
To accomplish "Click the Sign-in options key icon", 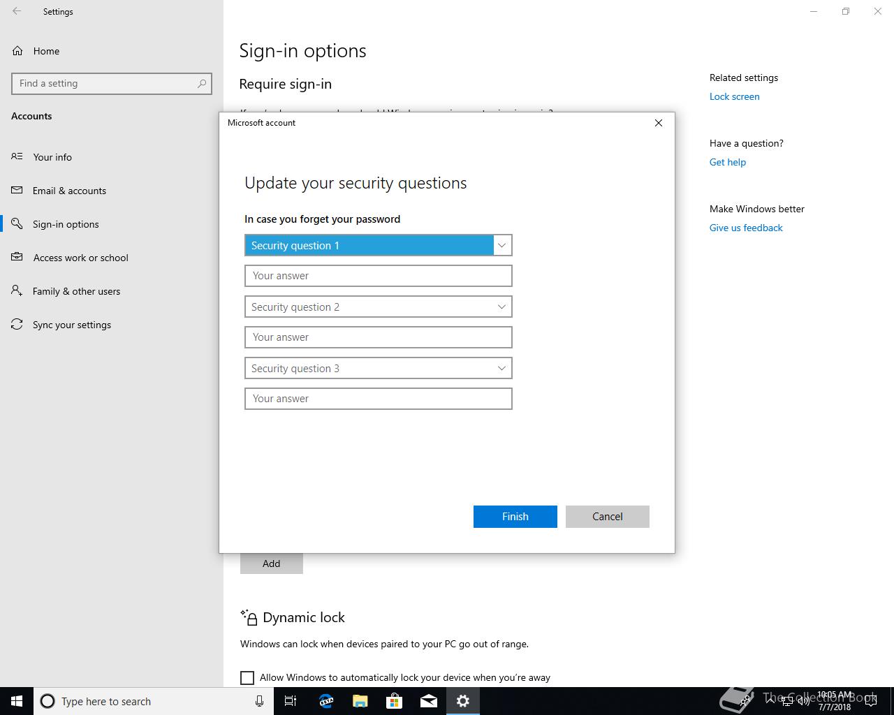I will point(17,223).
